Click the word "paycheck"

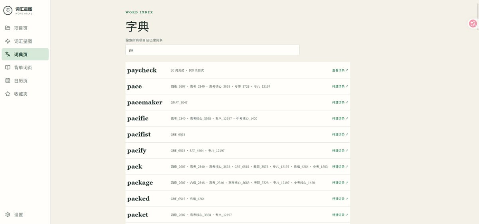142,71
